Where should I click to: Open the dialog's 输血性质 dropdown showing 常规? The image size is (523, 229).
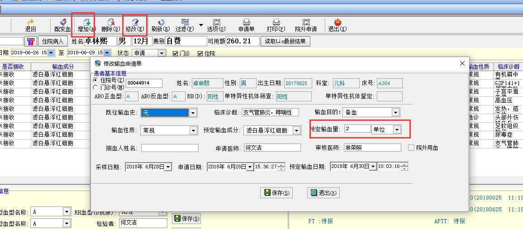pos(194,130)
